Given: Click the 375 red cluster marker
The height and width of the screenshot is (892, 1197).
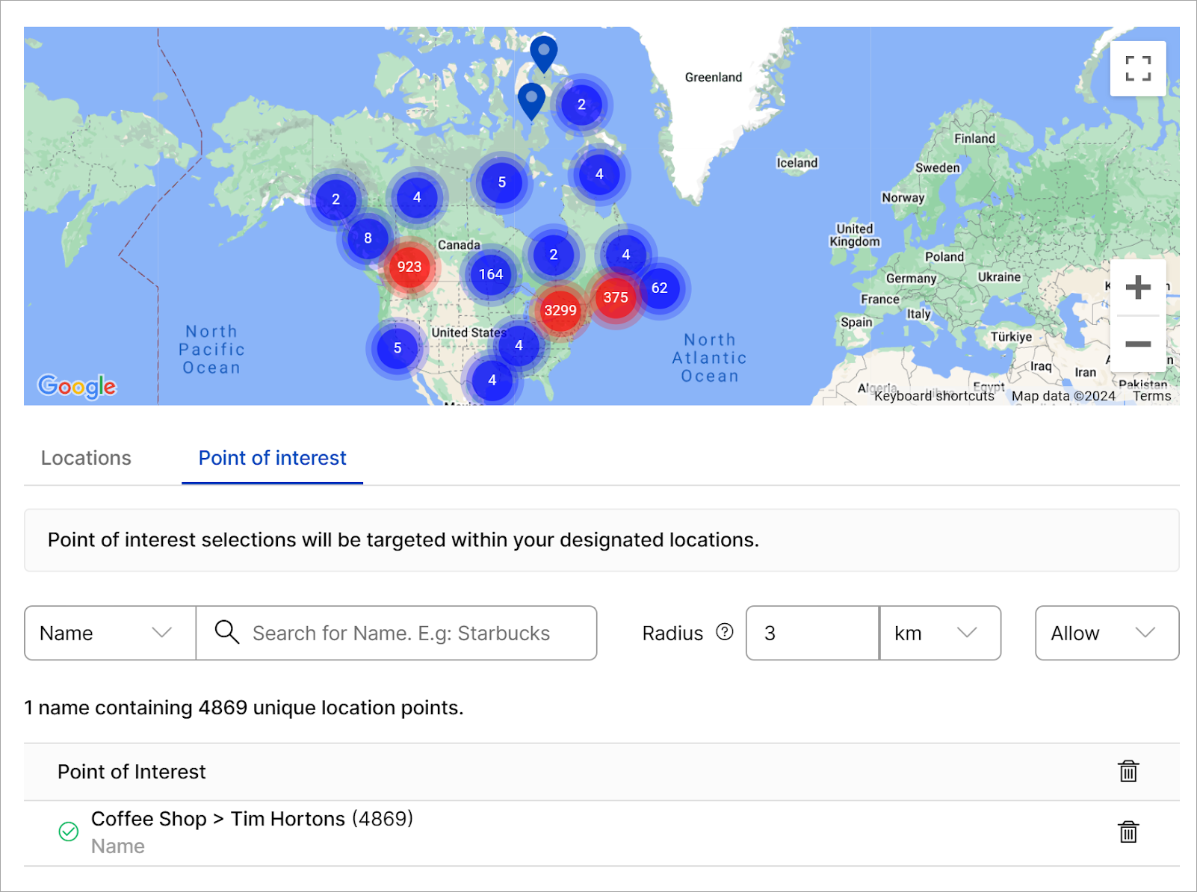Looking at the screenshot, I should click(x=615, y=297).
